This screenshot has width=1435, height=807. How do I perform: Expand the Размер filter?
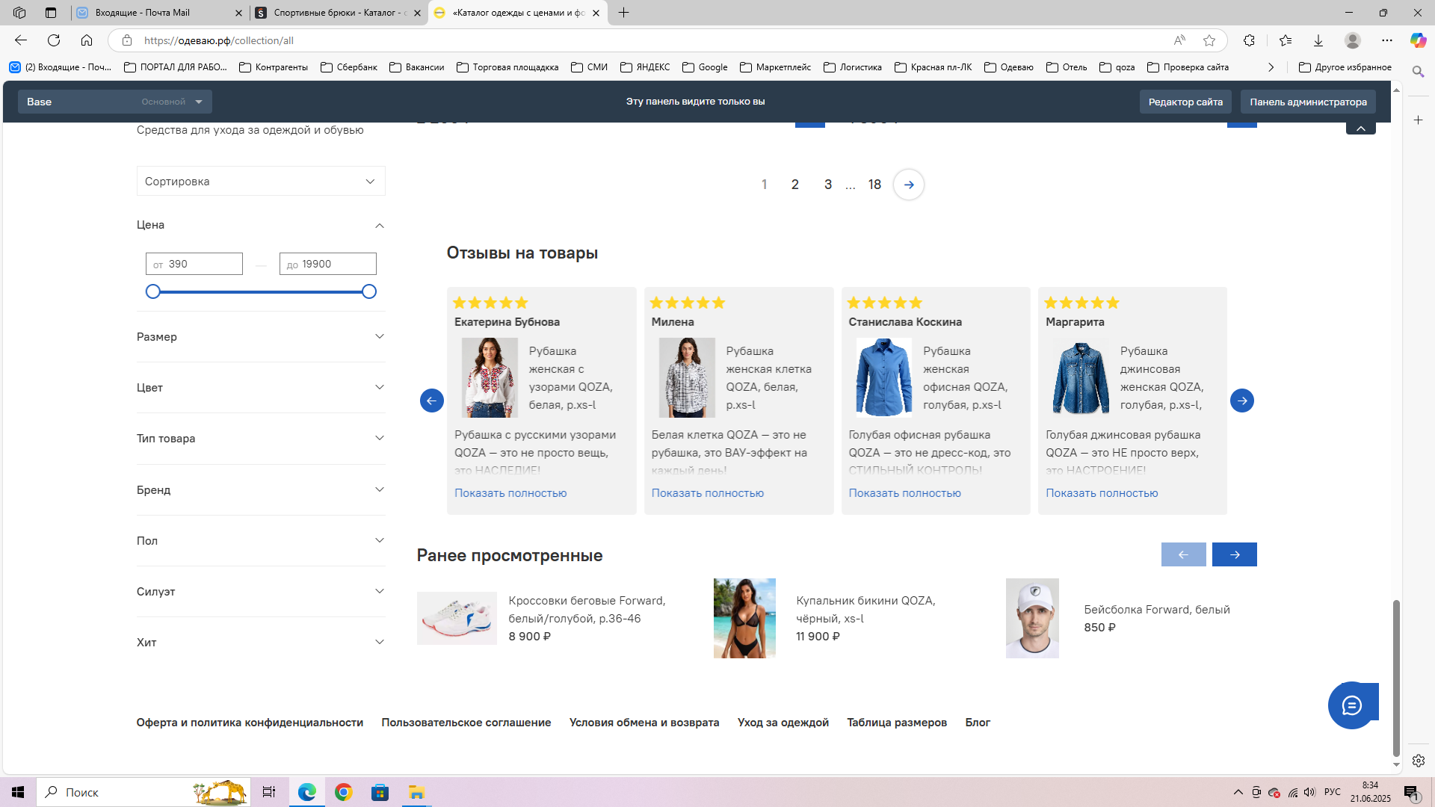(261, 337)
